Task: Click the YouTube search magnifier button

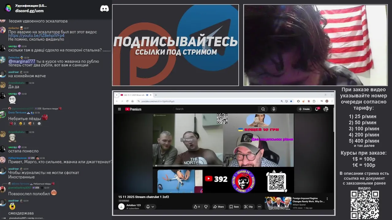Action: click(263, 109)
